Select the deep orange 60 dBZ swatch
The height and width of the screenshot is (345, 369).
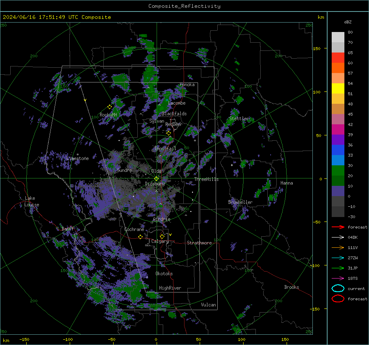(x=338, y=68)
